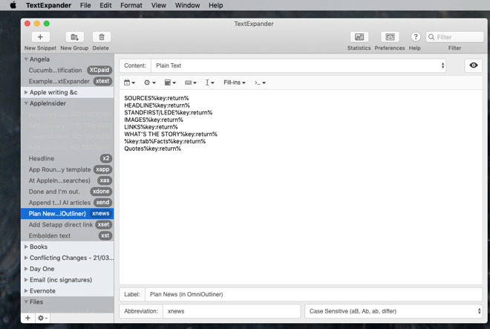
Task: Open the cursor position macro dropdown
Action: (209, 82)
